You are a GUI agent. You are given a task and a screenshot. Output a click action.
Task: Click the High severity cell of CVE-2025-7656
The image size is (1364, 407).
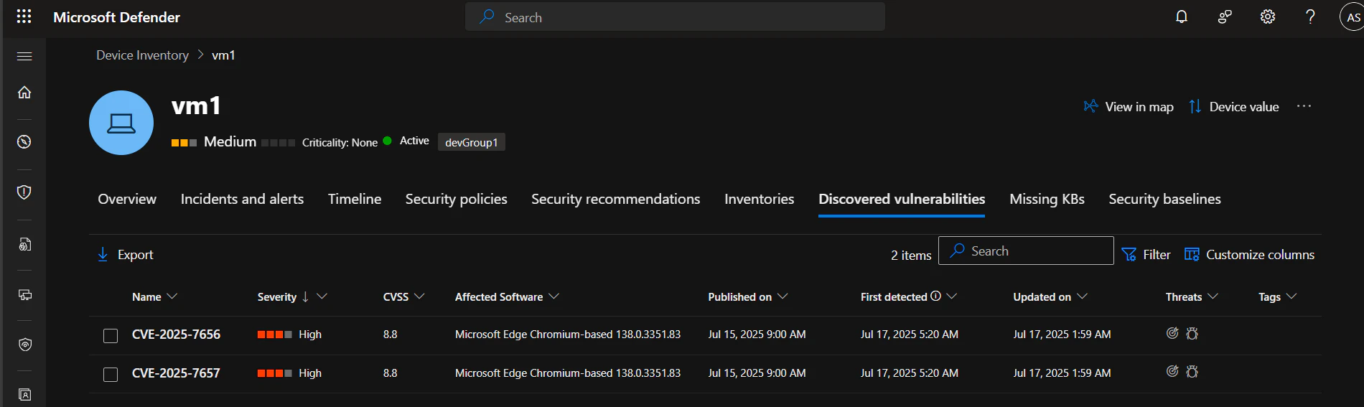tap(289, 335)
